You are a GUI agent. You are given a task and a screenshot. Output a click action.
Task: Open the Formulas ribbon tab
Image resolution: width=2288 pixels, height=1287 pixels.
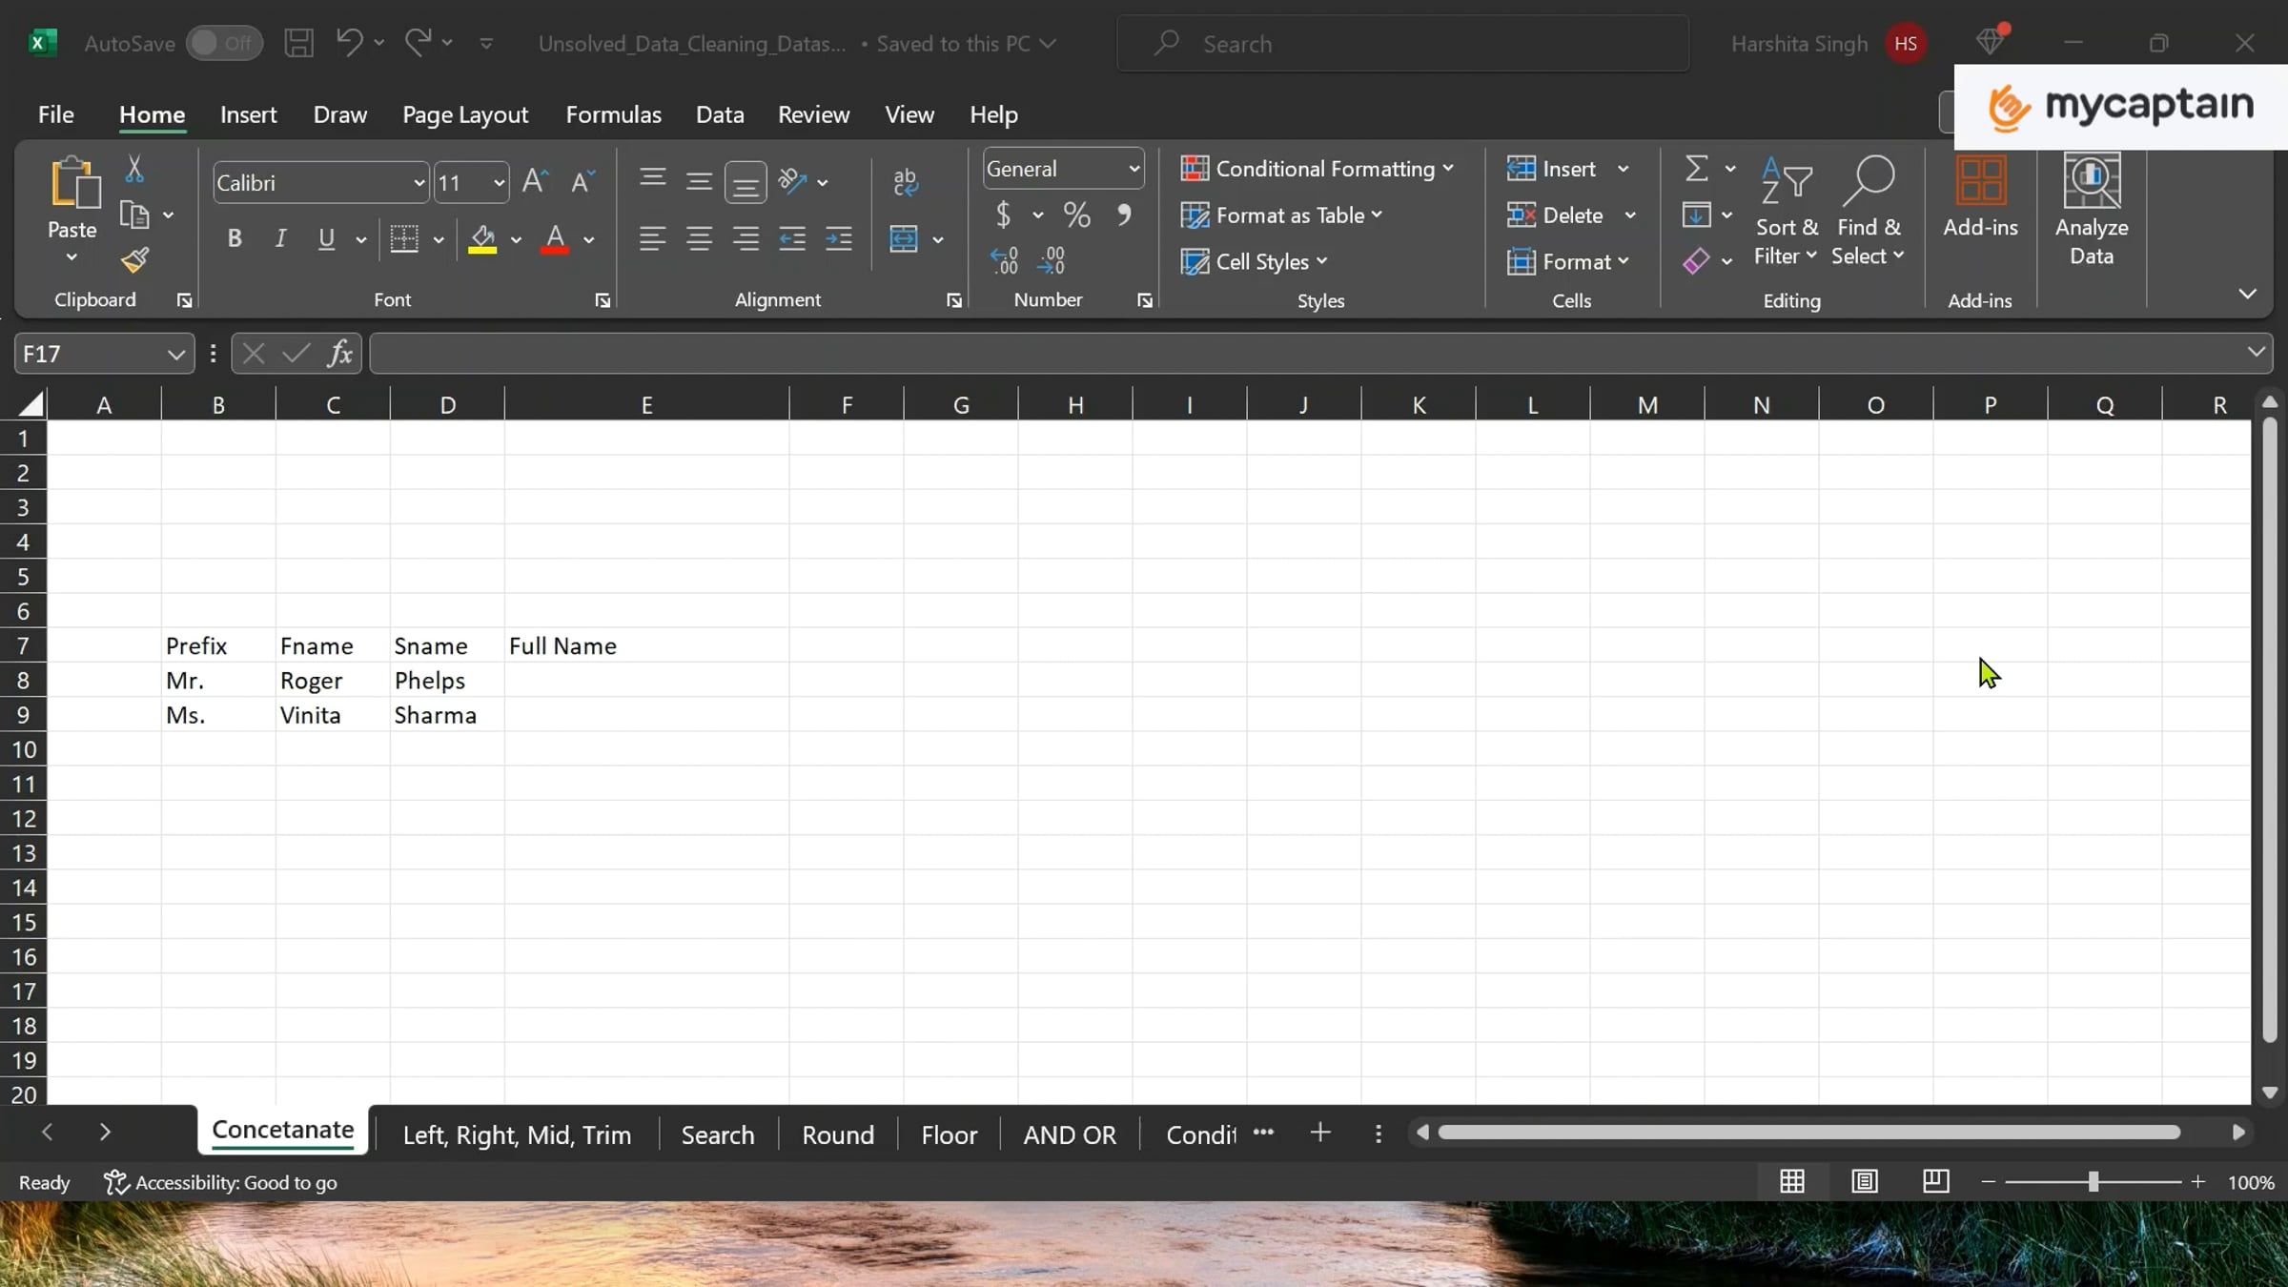613,114
